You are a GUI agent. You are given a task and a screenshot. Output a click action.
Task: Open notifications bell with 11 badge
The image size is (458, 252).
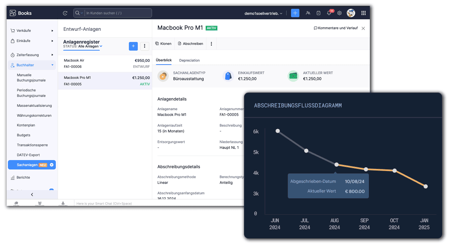tap(329, 13)
